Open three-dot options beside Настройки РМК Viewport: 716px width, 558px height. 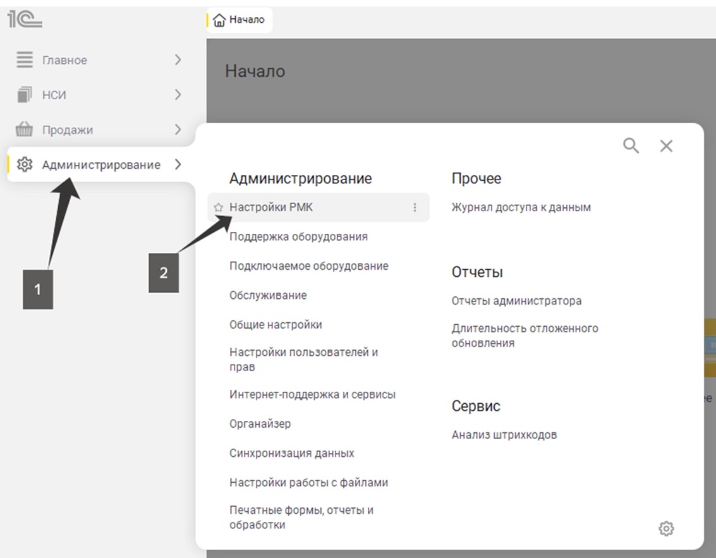tap(415, 207)
